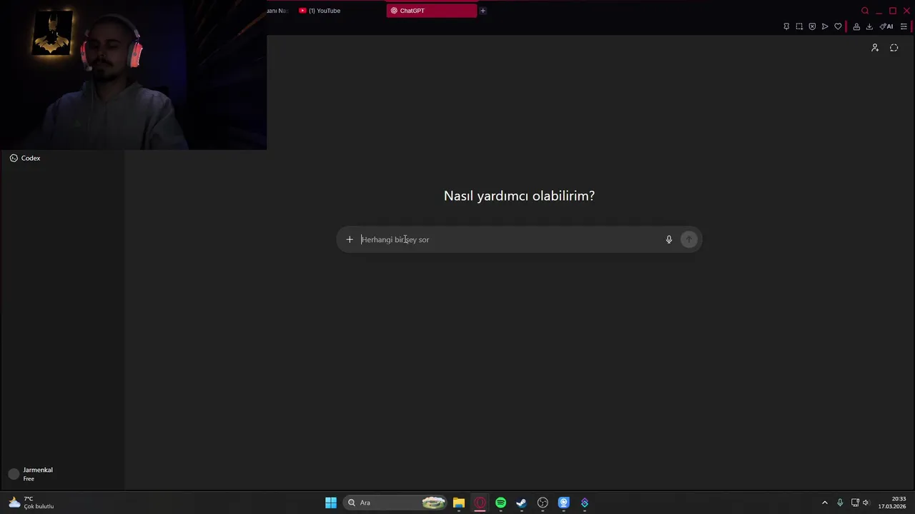Screen dimensions: 915x514
Task: Open the snapshot capture tool icon
Action: pyautogui.click(x=799, y=26)
